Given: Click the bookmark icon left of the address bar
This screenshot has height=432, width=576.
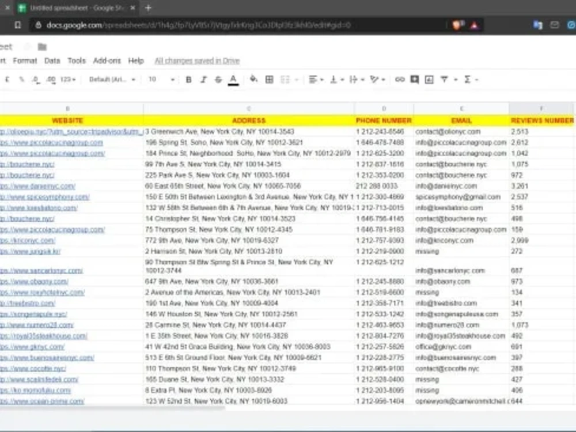Looking at the screenshot, I should tap(17, 25).
